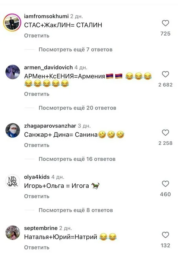Like the iamfromsokhumi comment
Viewport: 178px width, 254px height.
[x=165, y=23]
